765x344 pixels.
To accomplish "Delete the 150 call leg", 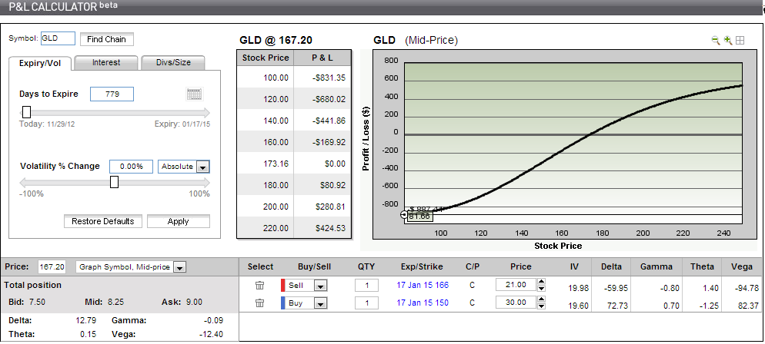I will pos(259,303).
